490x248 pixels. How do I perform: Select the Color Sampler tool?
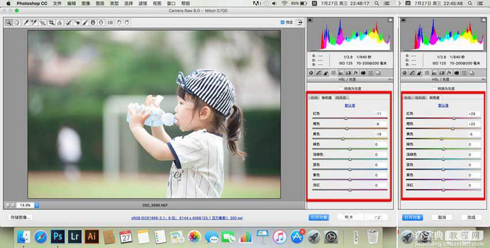coord(34,22)
